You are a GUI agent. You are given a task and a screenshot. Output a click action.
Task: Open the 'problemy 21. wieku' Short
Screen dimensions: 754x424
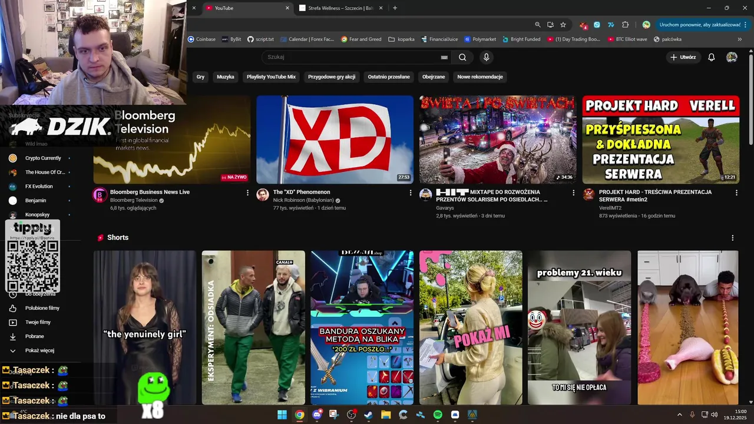click(x=579, y=328)
